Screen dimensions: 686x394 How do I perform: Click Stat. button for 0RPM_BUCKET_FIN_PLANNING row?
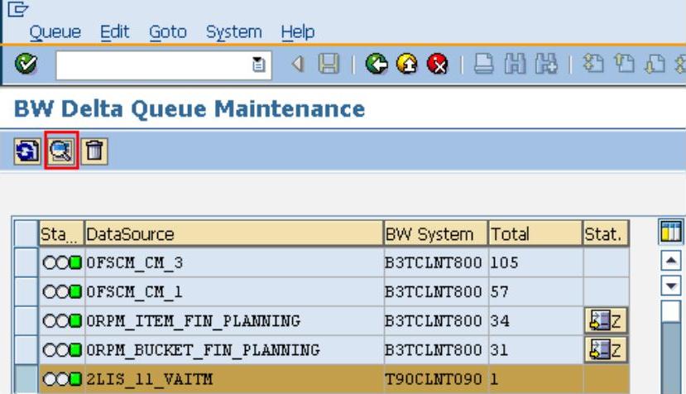605,349
